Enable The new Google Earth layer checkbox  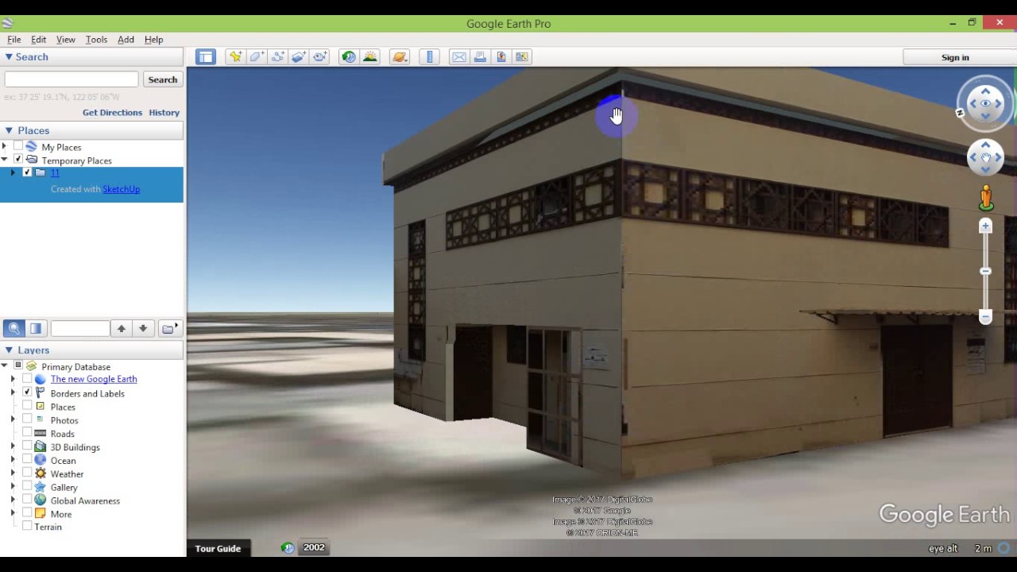pos(27,379)
